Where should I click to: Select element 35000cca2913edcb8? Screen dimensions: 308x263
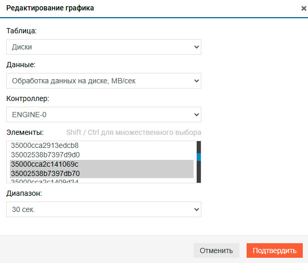coord(102,145)
